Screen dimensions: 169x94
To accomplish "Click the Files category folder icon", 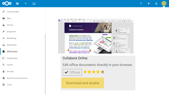I will [x=4, y=18].
